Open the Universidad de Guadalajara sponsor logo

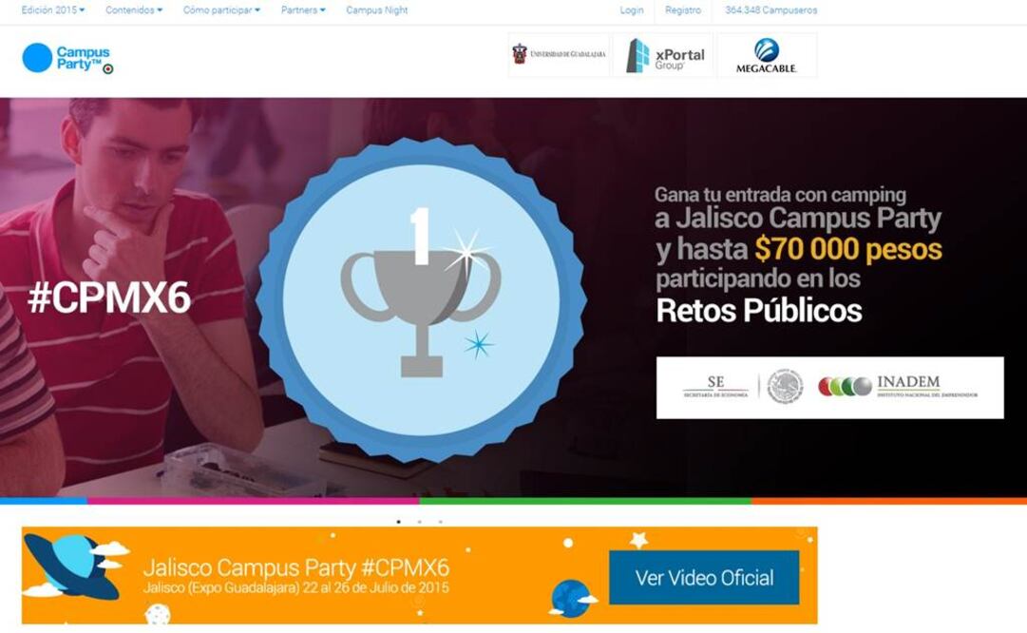(x=559, y=54)
